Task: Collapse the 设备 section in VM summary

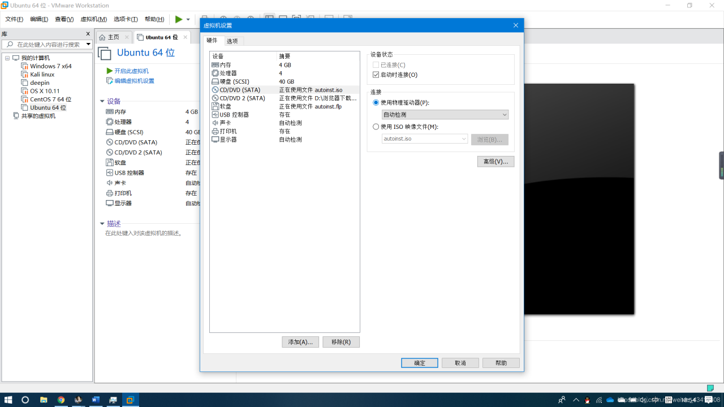Action: 102,101
